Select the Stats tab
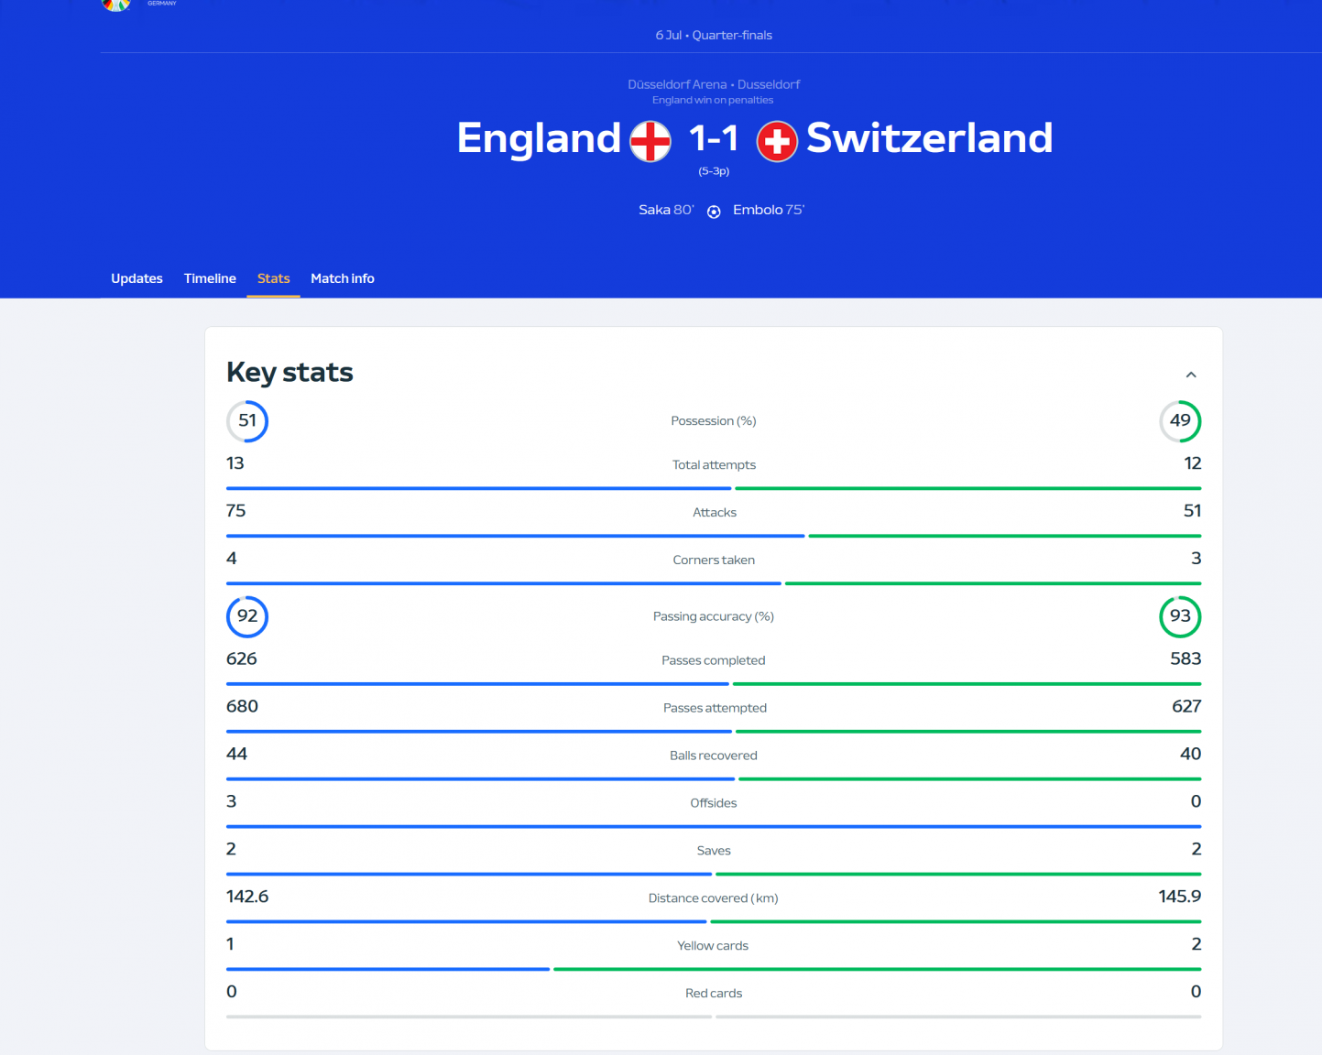The height and width of the screenshot is (1055, 1322). (x=273, y=278)
